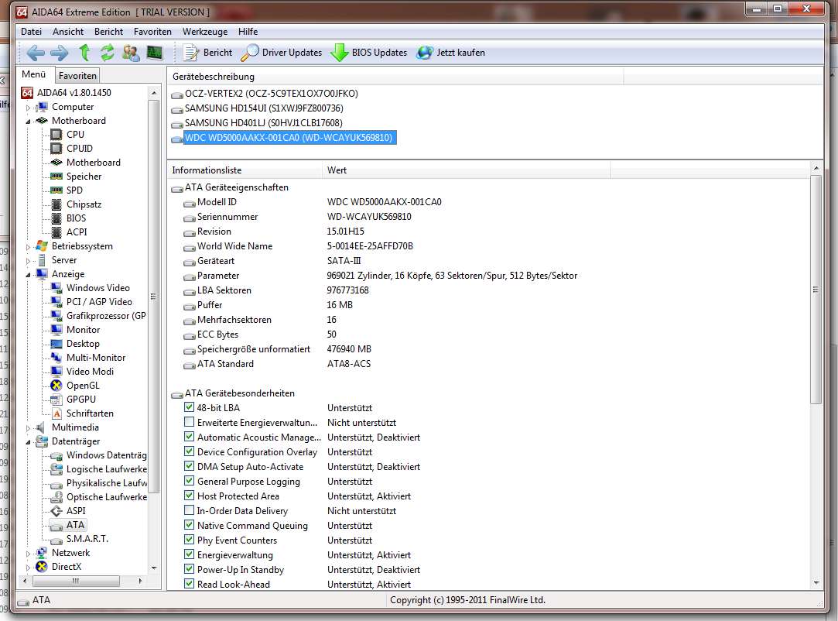Collapse the Datenträger tree node
The image size is (838, 621).
coord(29,442)
